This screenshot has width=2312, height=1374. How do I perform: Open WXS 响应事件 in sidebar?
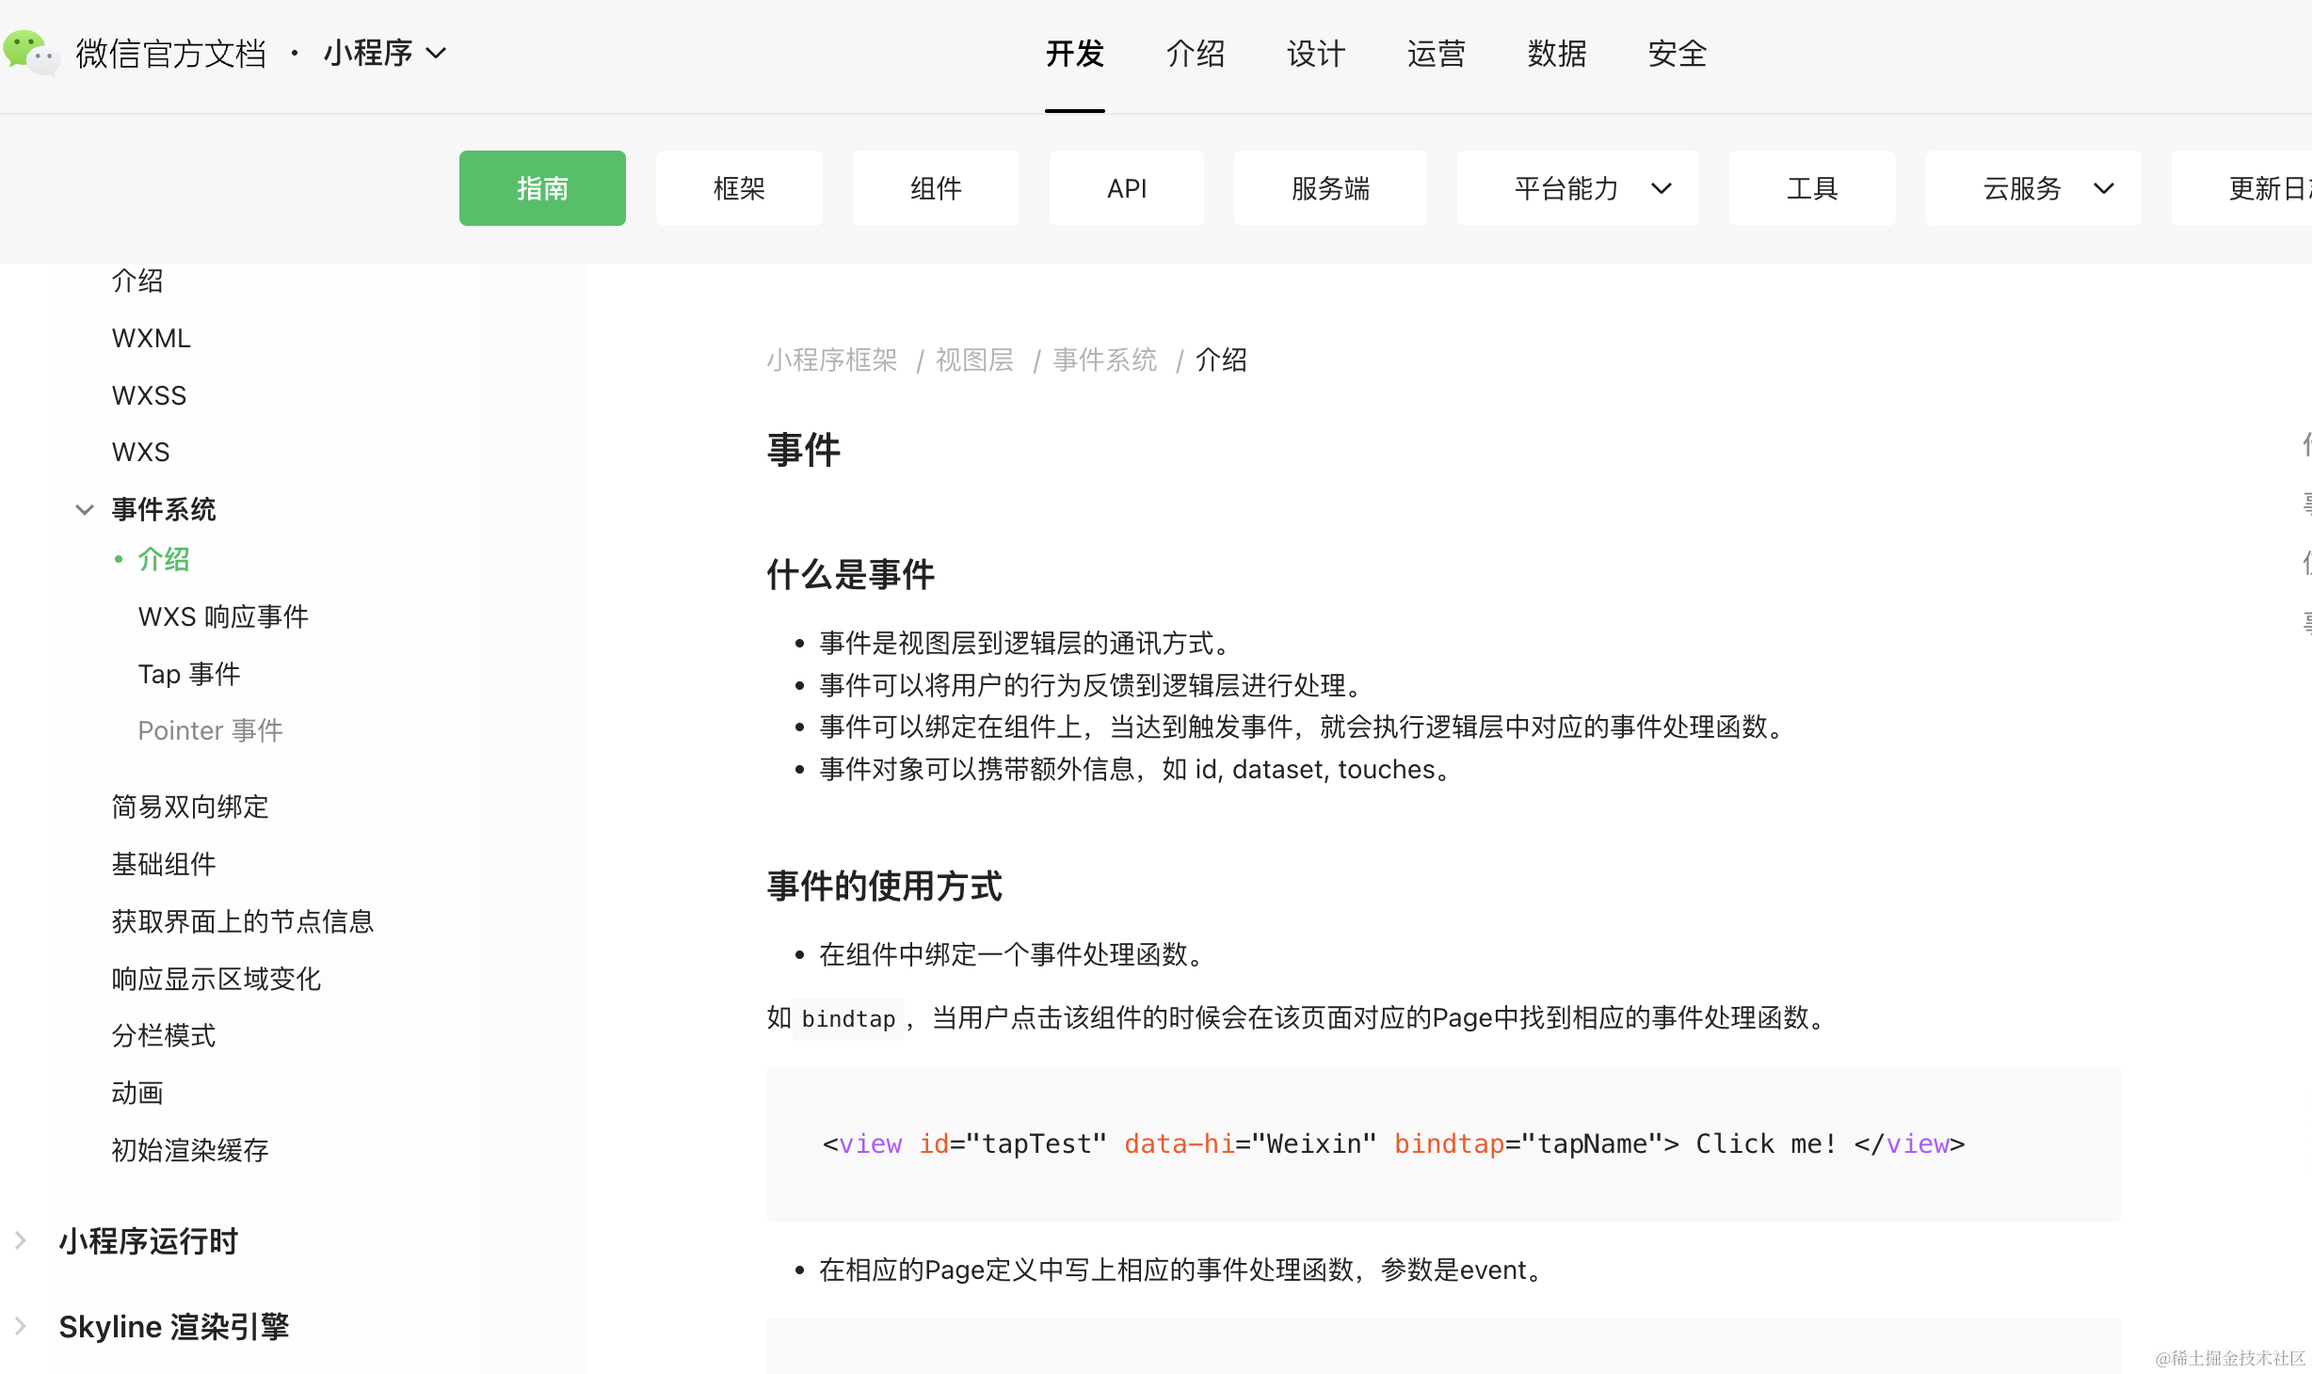(x=223, y=617)
